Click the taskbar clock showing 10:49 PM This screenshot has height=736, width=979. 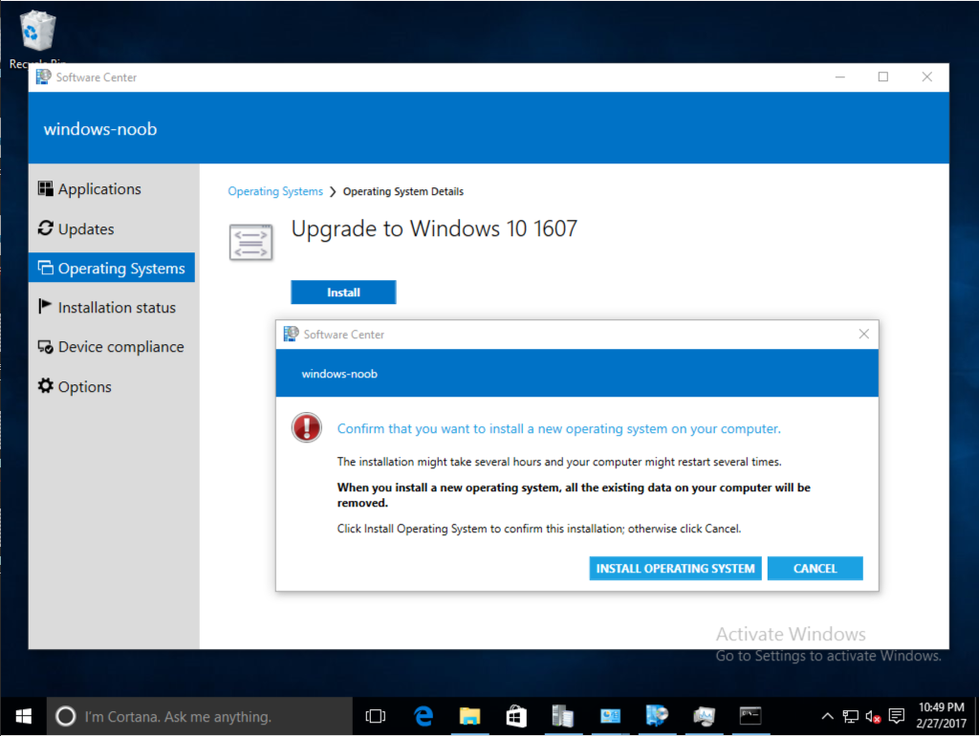click(941, 715)
